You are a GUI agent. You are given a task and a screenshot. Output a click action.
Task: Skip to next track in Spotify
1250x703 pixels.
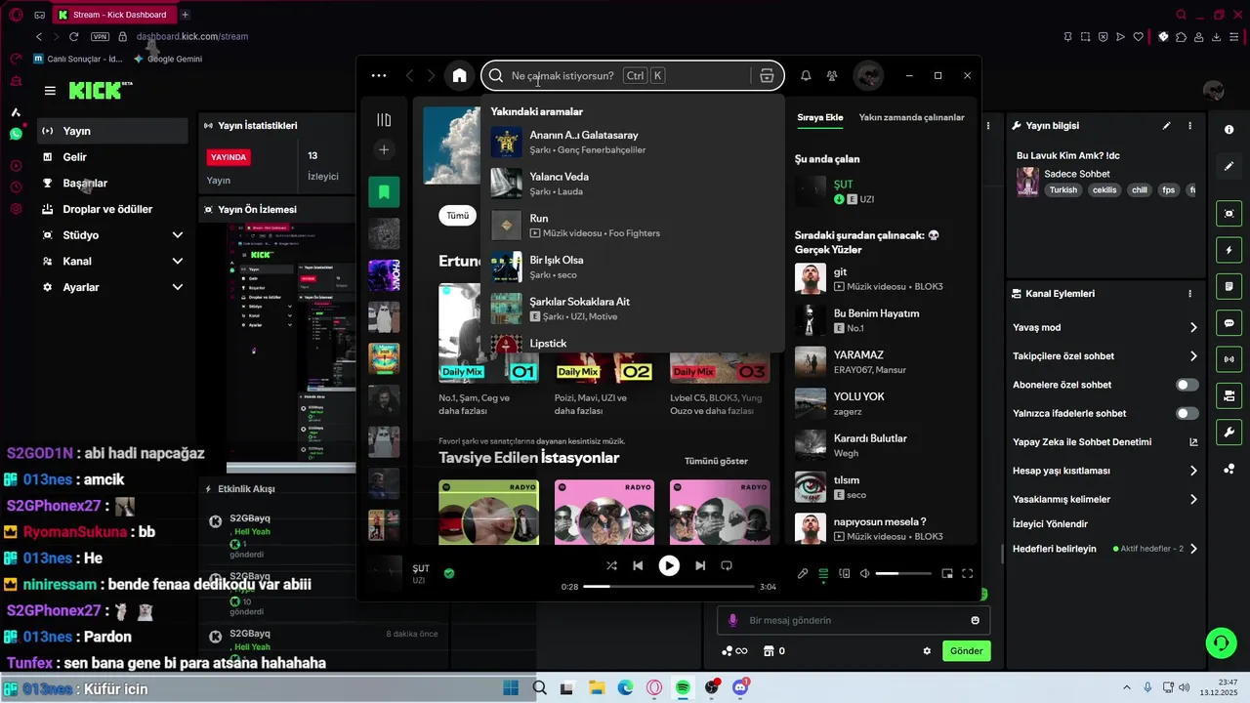tap(700, 565)
